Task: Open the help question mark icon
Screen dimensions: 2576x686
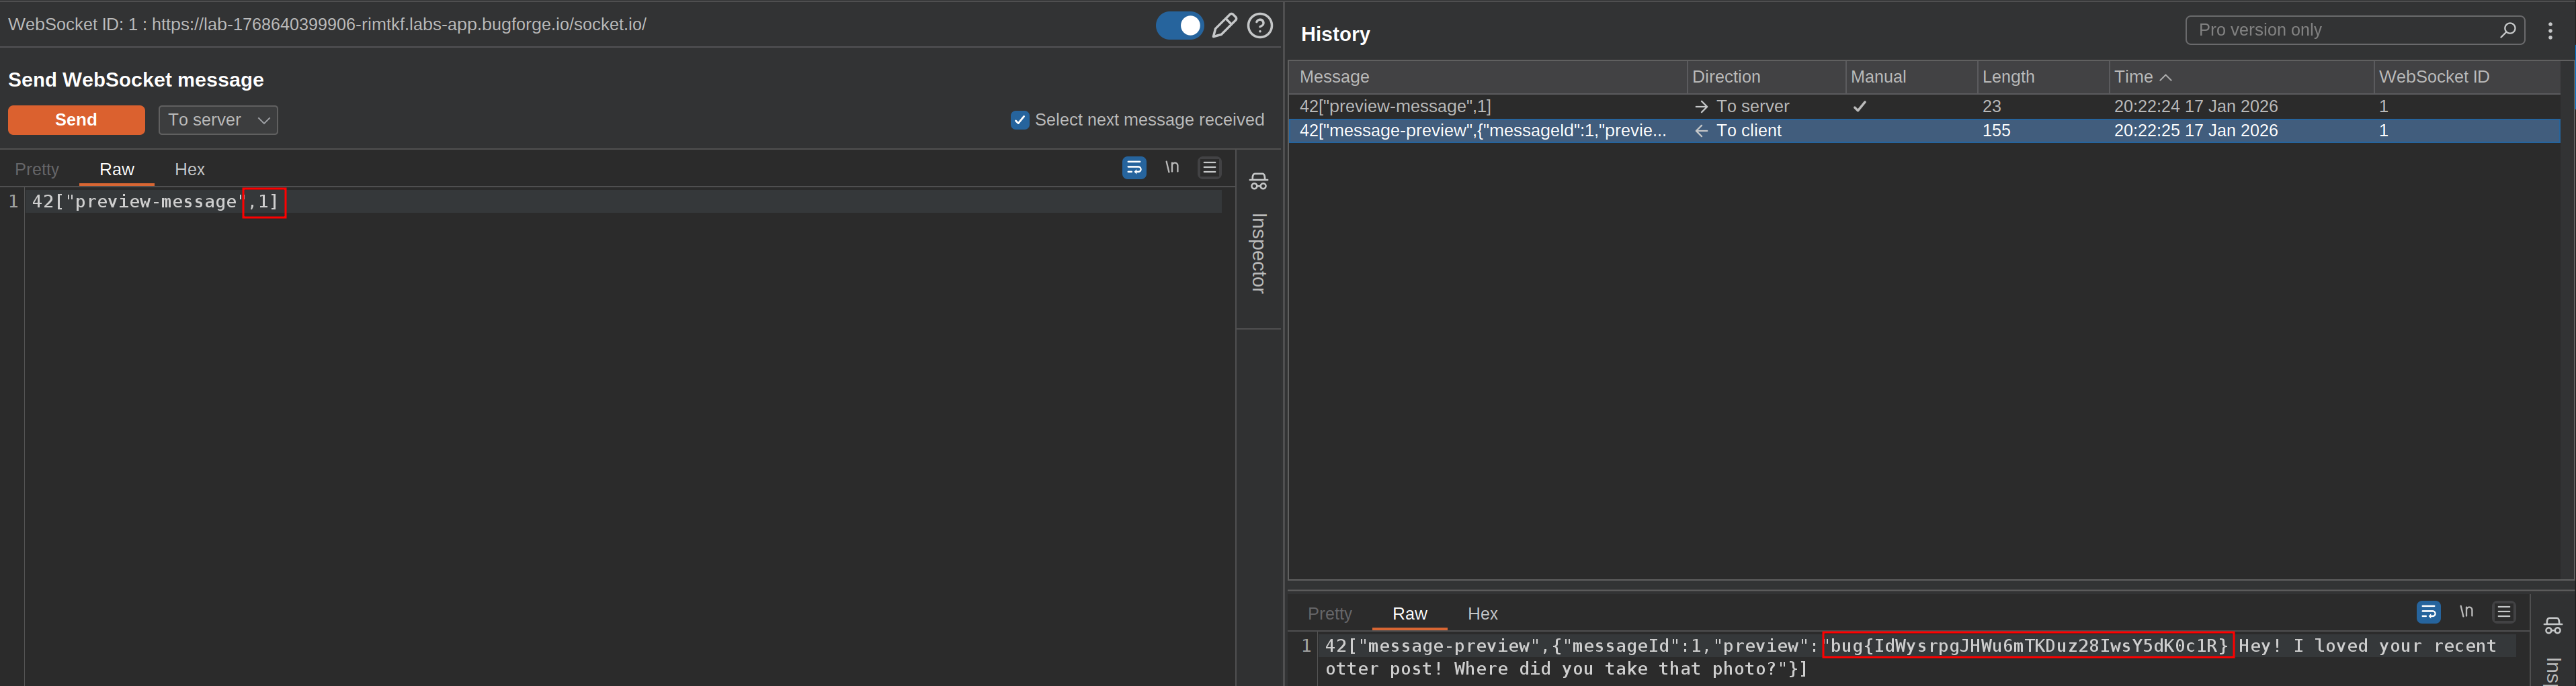Action: point(1260,26)
